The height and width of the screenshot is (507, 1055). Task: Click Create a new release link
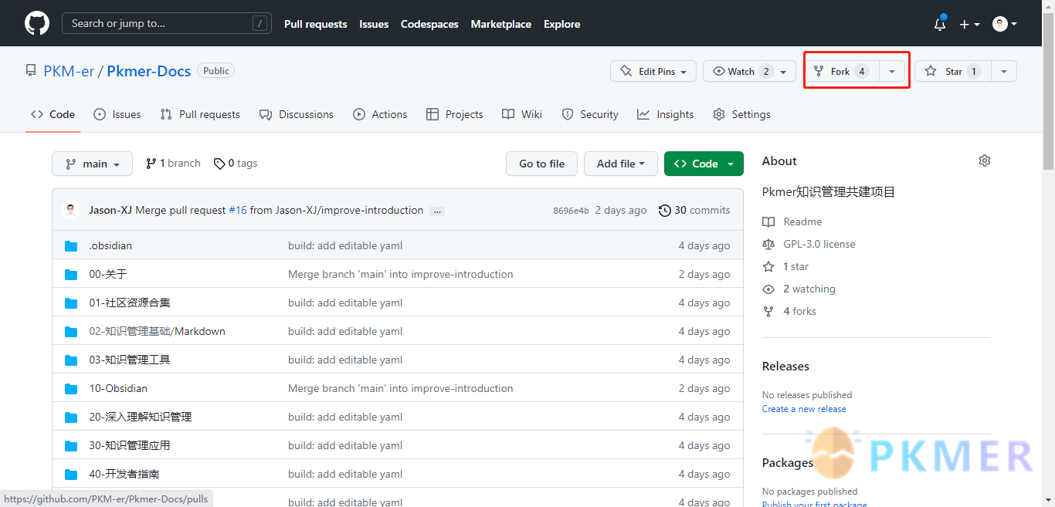pyautogui.click(x=804, y=409)
